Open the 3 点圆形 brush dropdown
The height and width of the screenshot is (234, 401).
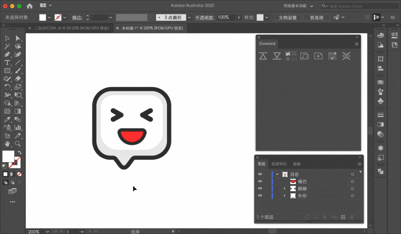click(x=189, y=17)
